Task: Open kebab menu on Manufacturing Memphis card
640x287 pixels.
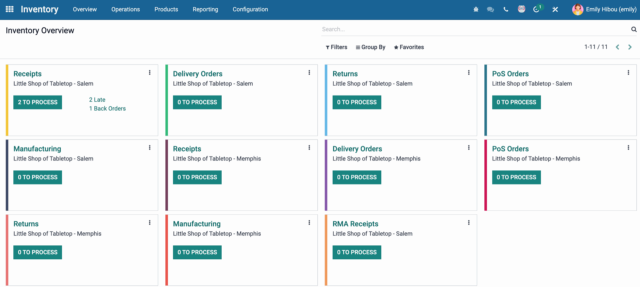Action: tap(309, 222)
